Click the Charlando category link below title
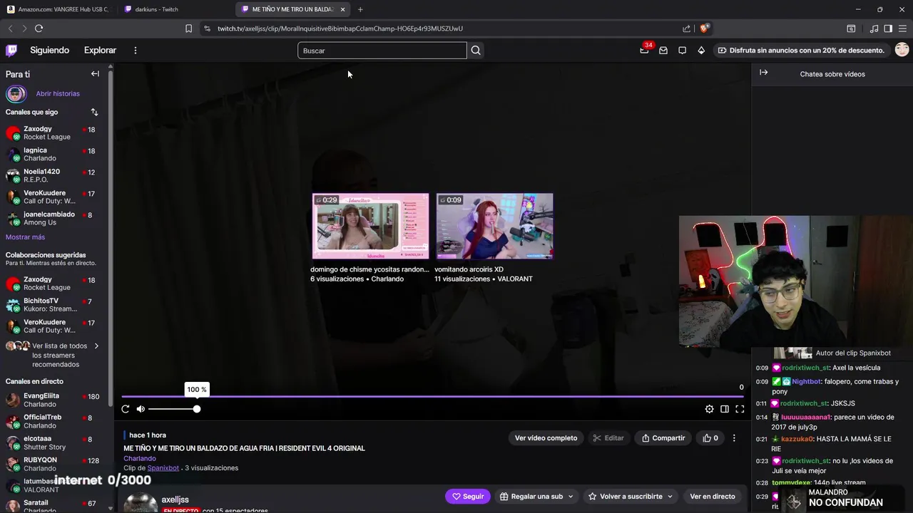 click(x=140, y=458)
